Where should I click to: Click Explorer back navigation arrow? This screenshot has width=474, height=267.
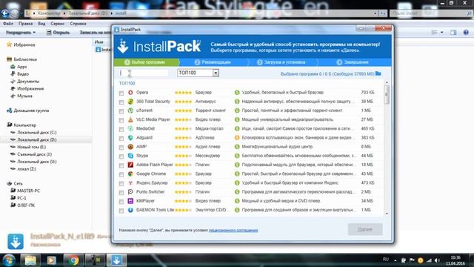tap(5, 13)
